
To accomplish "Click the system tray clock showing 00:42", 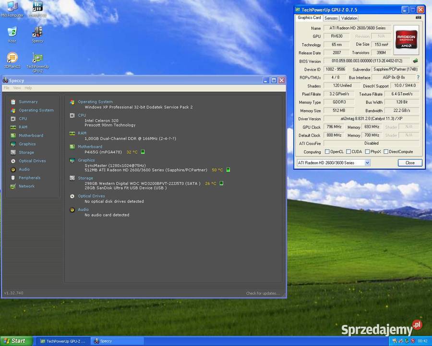I will click(422, 341).
